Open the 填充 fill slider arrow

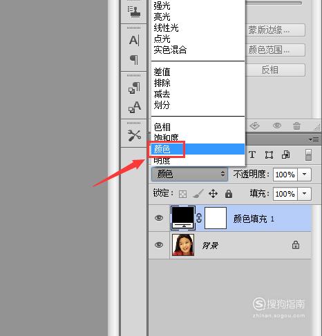pos(304,194)
